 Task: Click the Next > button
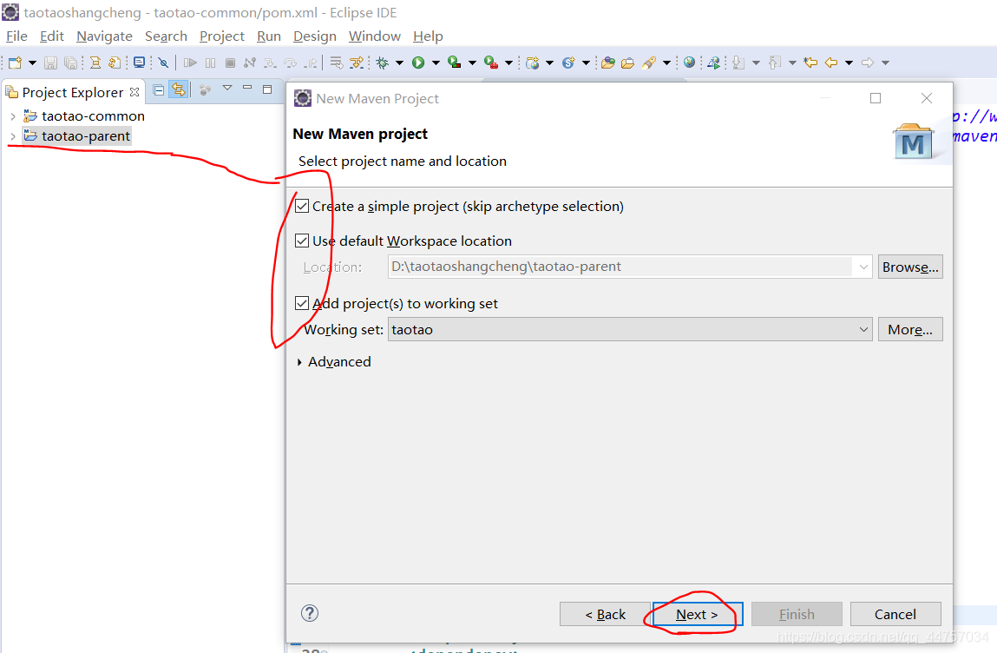(698, 614)
